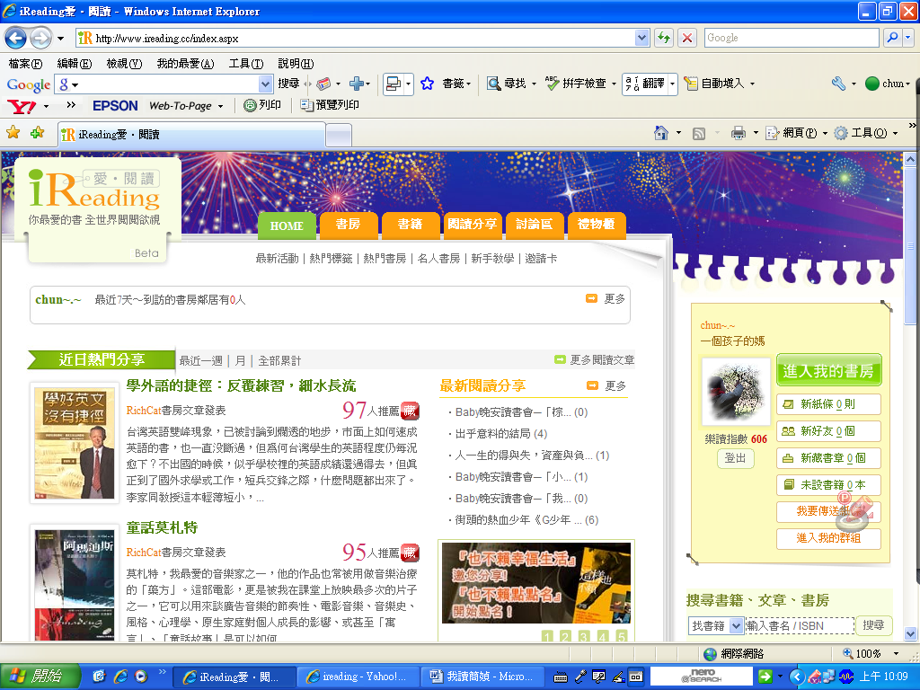Open the article 學外語的捷徑：反覆練習，細水長流
This screenshot has height=690, width=920.
(241, 385)
